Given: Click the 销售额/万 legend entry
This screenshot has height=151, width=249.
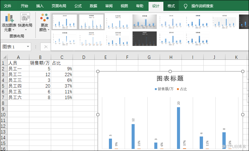Looking at the screenshot, I should click(x=165, y=89).
